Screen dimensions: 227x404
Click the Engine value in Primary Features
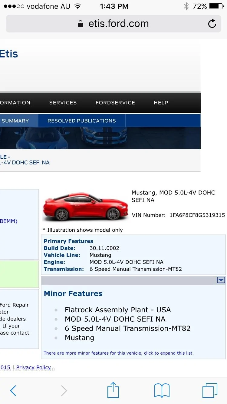(x=127, y=262)
